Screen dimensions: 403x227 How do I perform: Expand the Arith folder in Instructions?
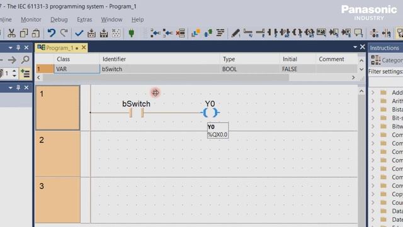pyautogui.click(x=373, y=101)
